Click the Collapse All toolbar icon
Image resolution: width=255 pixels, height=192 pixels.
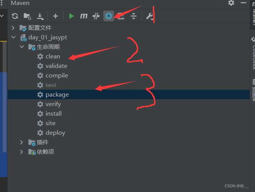coord(133,16)
